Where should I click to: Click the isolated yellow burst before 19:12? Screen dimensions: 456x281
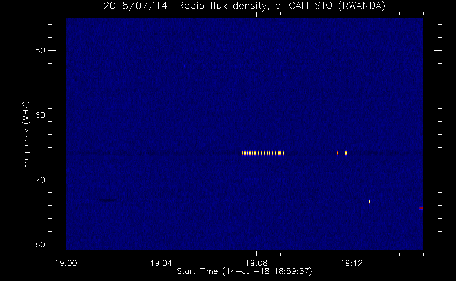(346, 153)
